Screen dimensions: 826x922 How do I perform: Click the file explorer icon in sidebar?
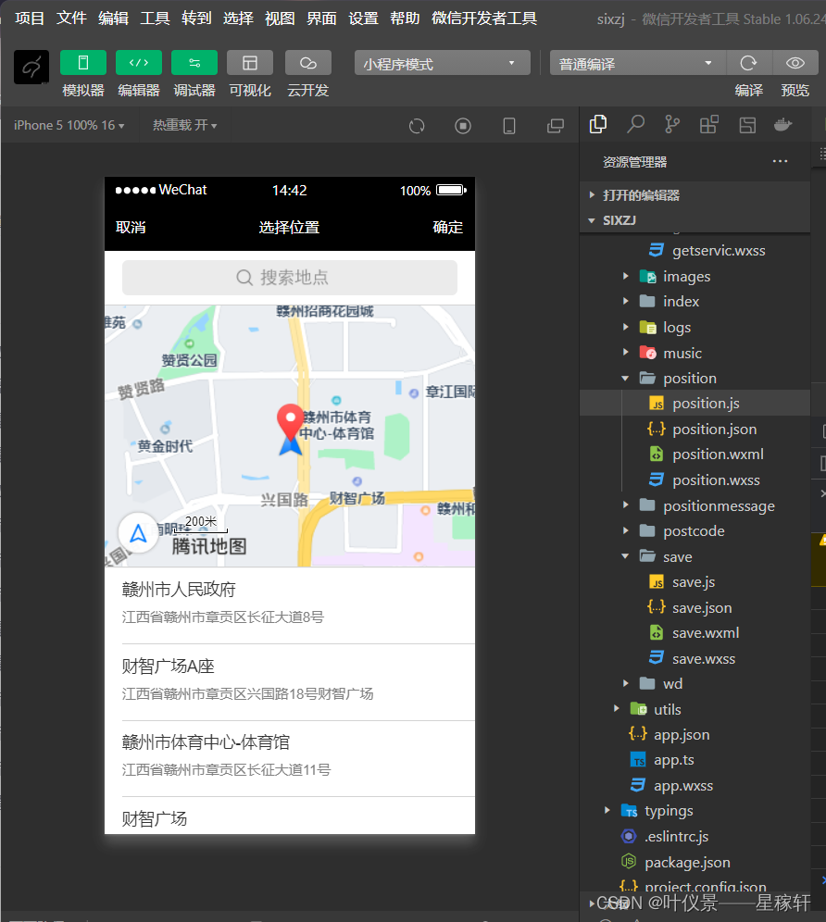pyautogui.click(x=598, y=123)
